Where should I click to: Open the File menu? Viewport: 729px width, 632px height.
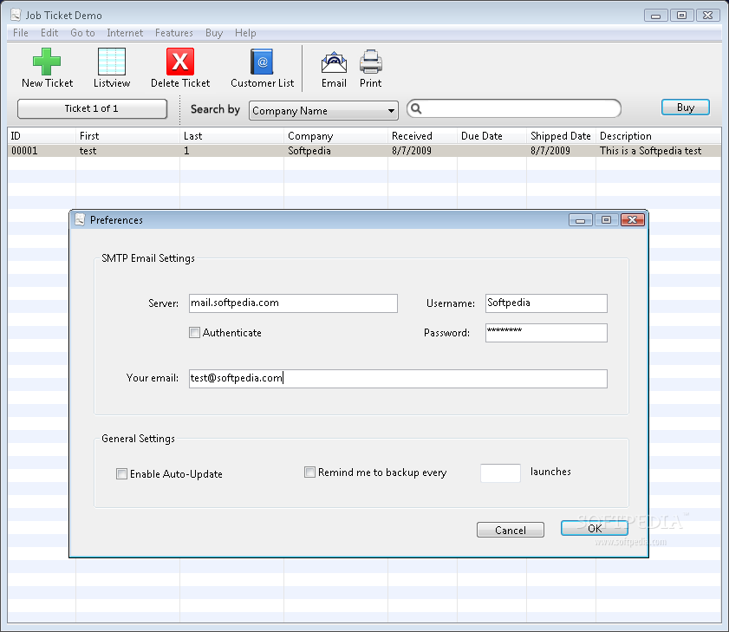pos(21,33)
